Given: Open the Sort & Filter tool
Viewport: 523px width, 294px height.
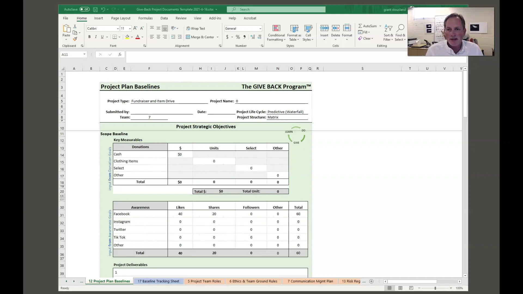Looking at the screenshot, I should 388,32.
